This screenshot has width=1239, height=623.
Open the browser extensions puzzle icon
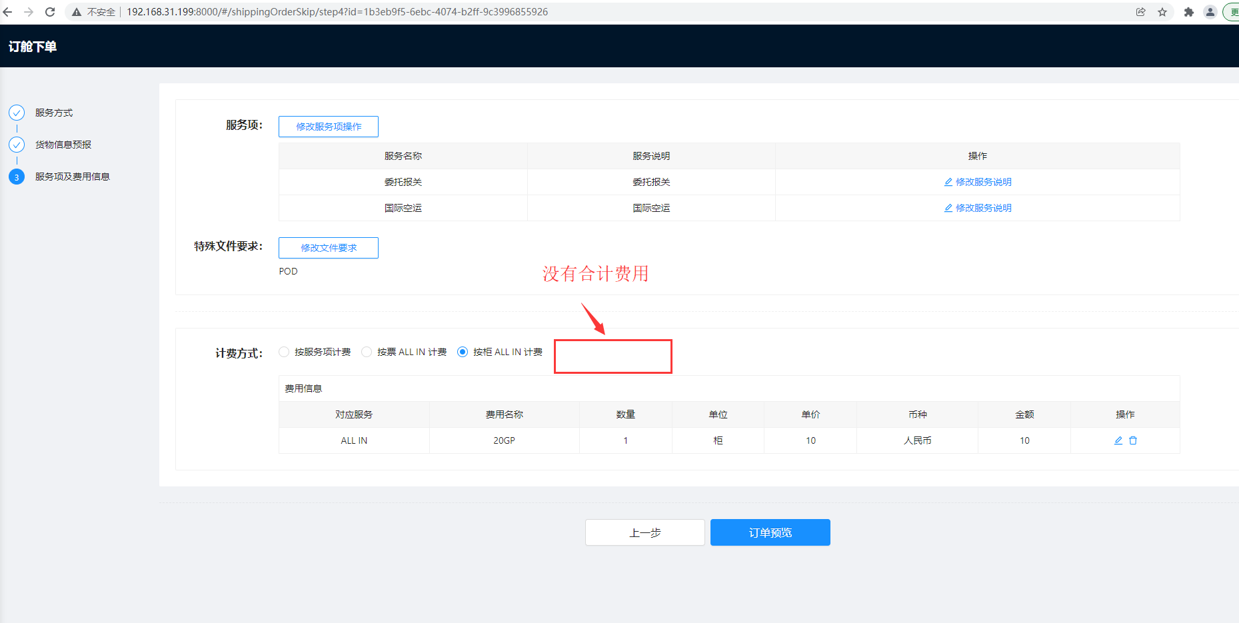(x=1188, y=12)
